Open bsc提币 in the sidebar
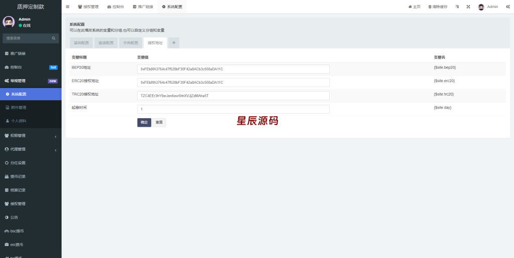Viewport: 514px width, 258px height. [x=31, y=231]
